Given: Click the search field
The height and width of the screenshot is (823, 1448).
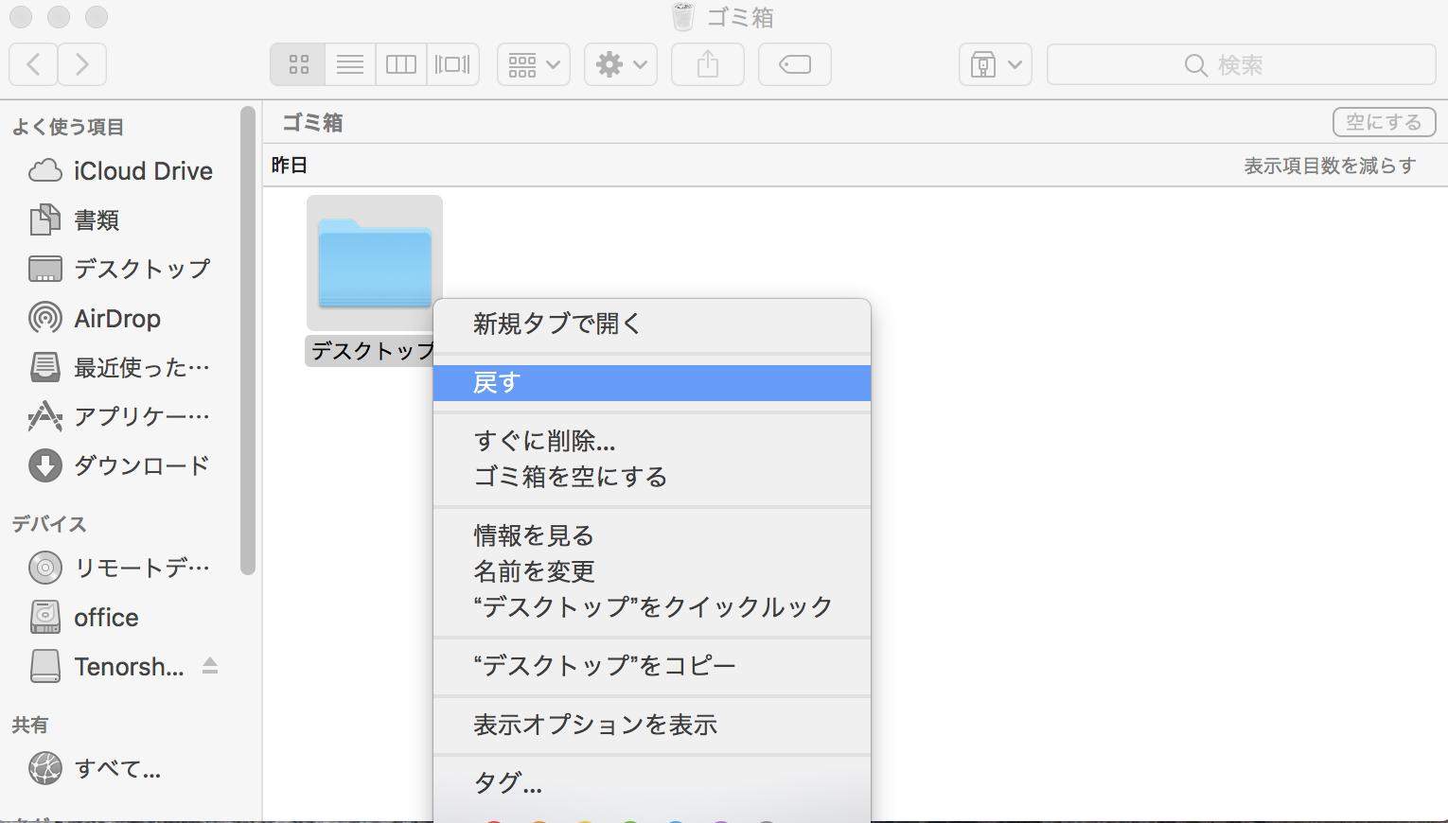Looking at the screenshot, I should click(x=1240, y=64).
